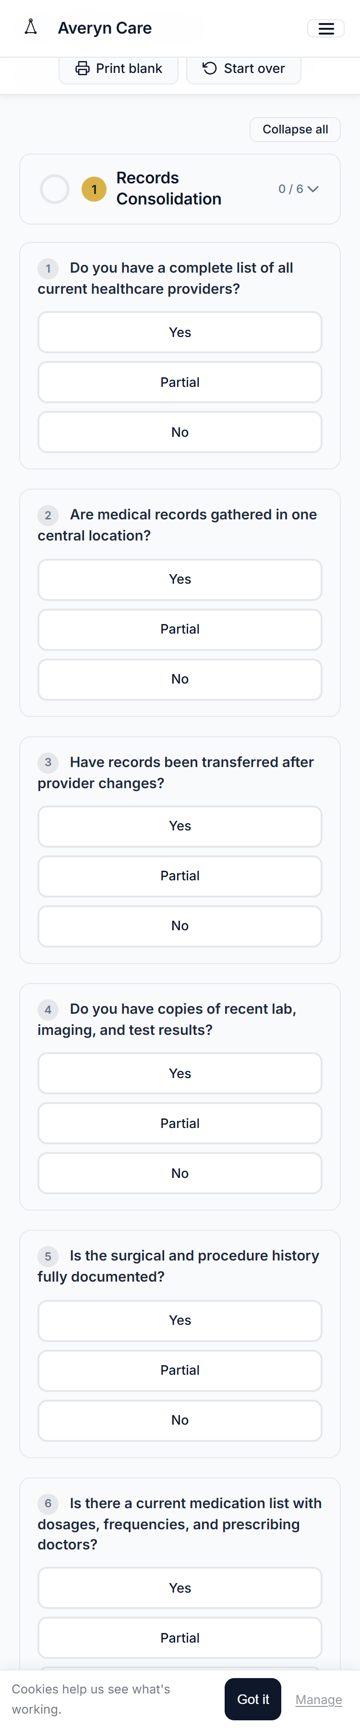Image resolution: width=360 pixels, height=1728 pixels.
Task: Click the Averyn Care logo icon
Action: click(x=30, y=27)
